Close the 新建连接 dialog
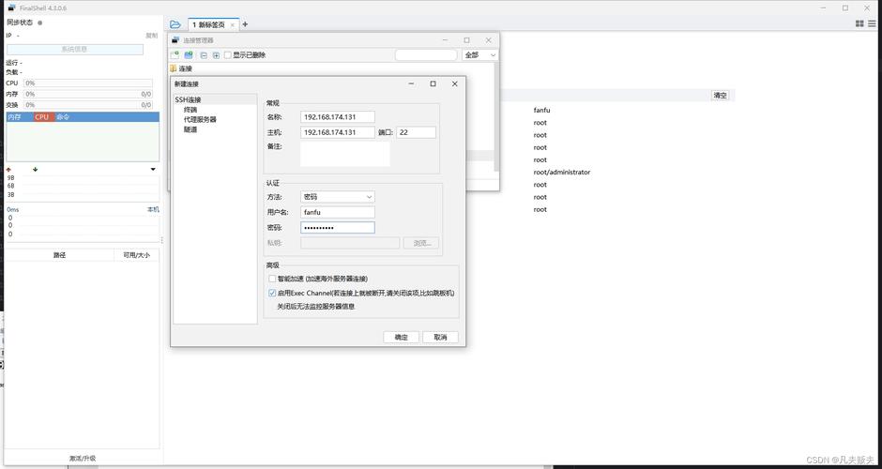This screenshot has height=469, width=882. (454, 83)
